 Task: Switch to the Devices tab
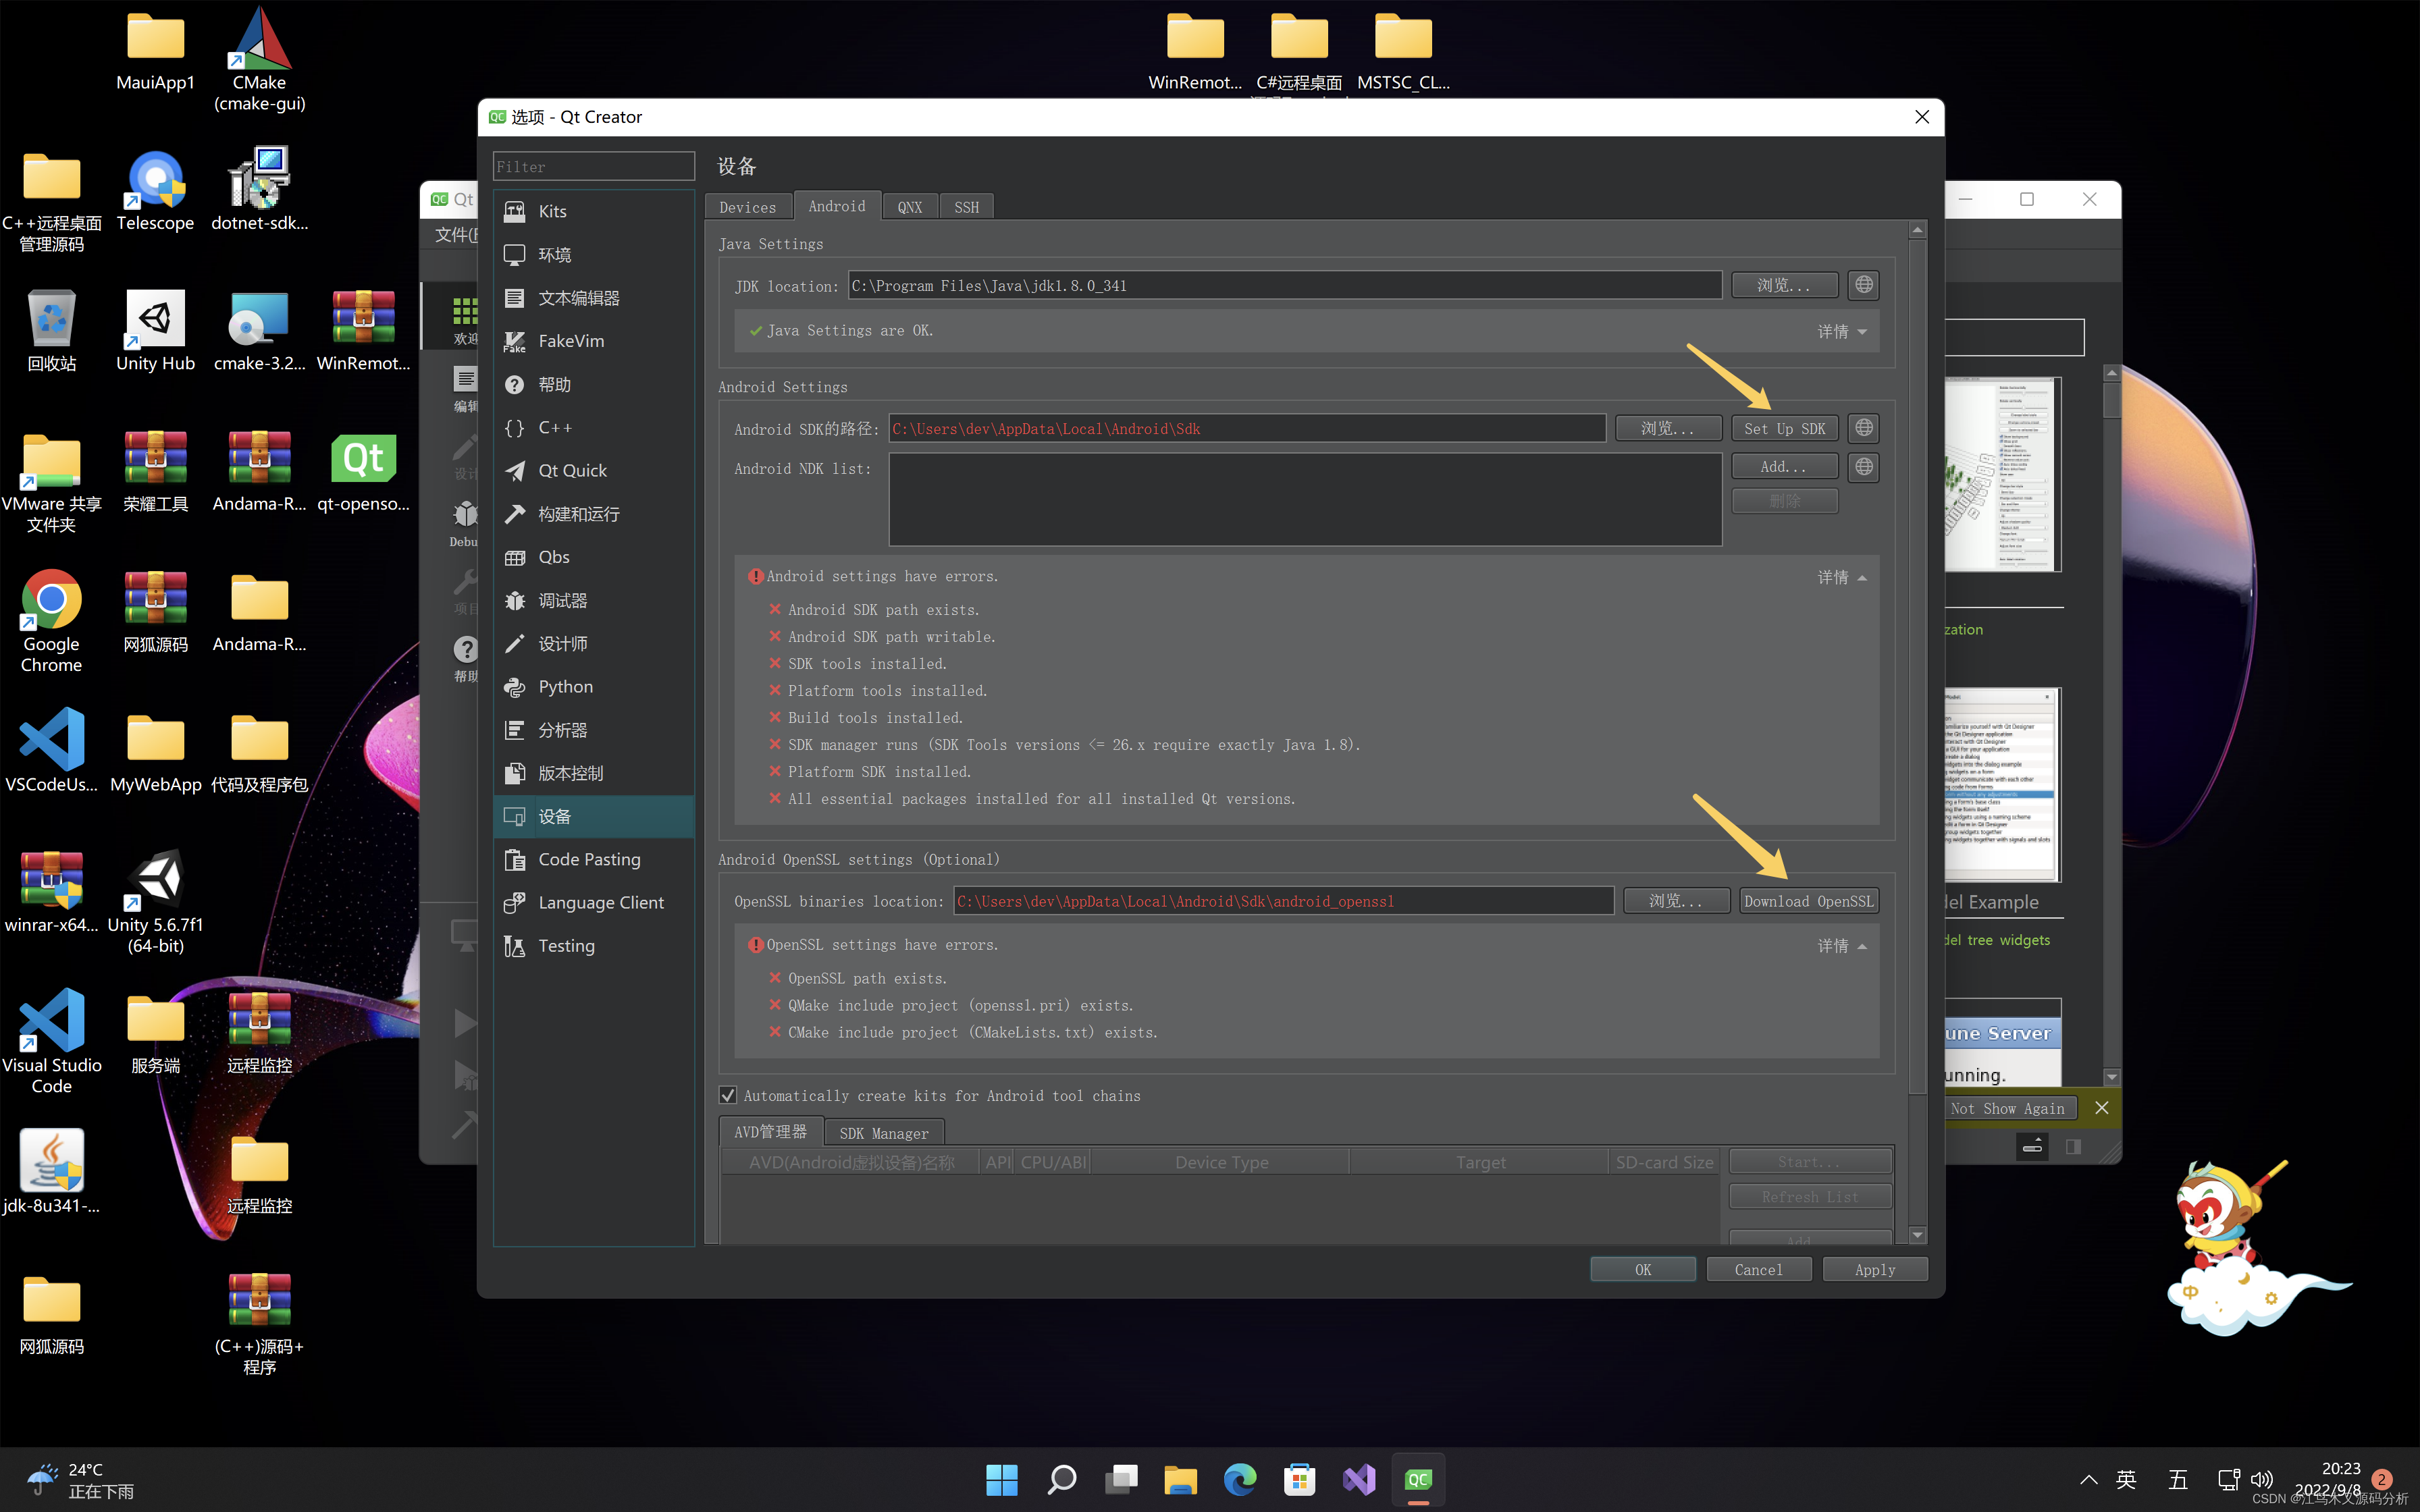coord(747,207)
